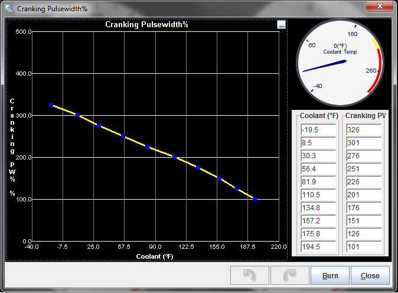Click the 220.0 x-axis label
Viewport: 398px width, 293px height.
coord(279,247)
